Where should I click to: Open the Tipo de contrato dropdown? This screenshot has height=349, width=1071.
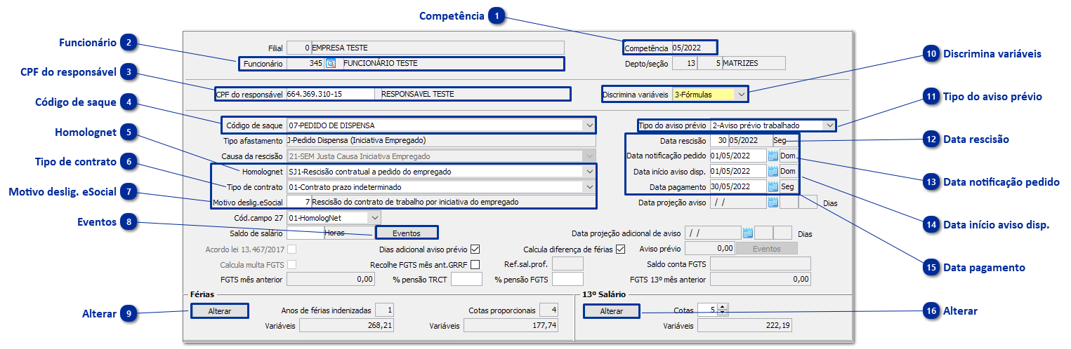(589, 186)
